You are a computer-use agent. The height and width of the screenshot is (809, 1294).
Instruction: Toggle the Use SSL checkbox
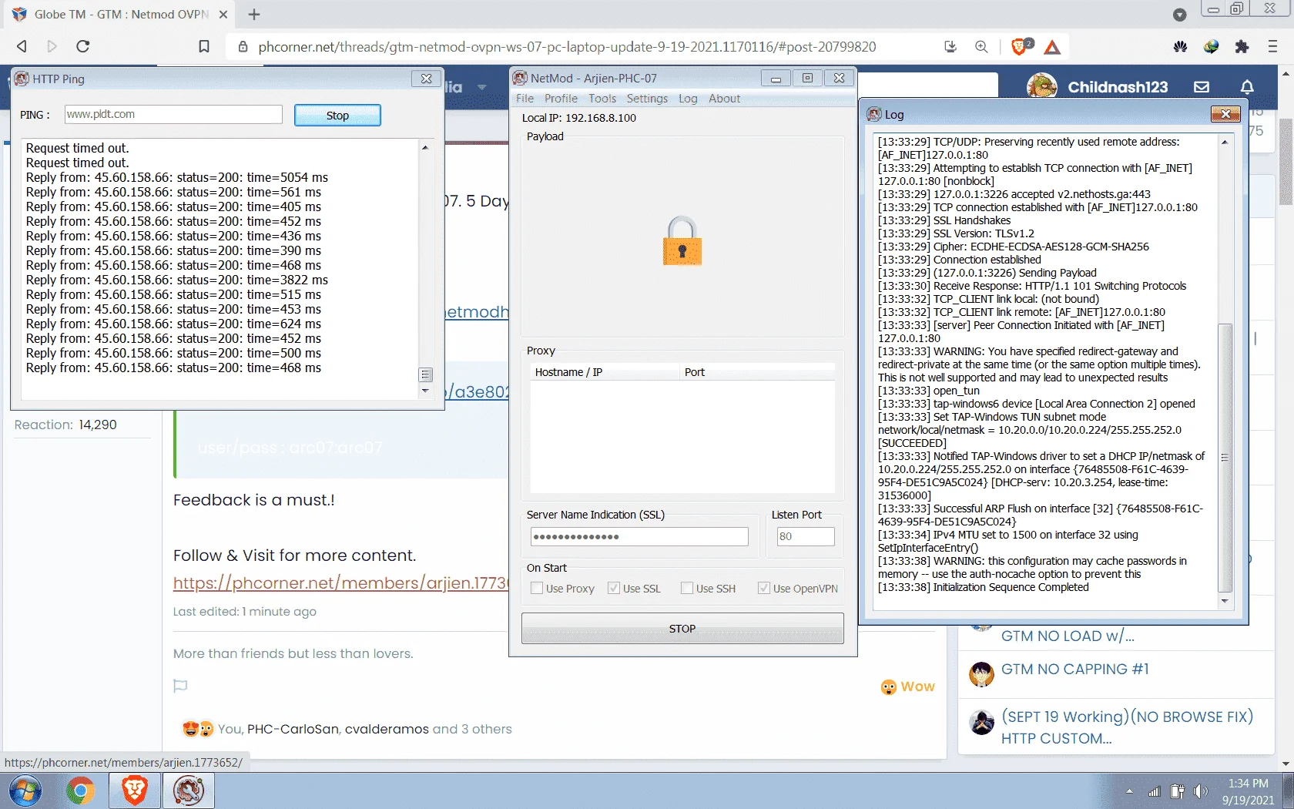point(614,588)
